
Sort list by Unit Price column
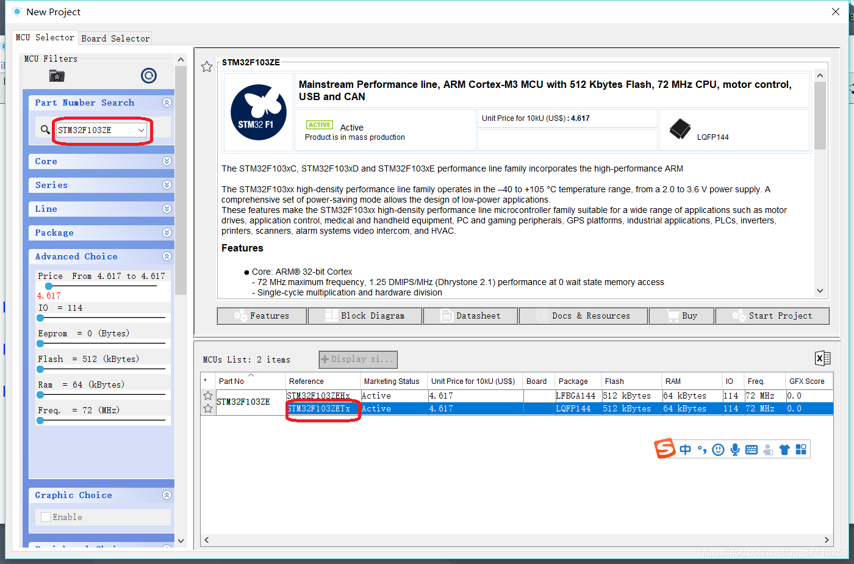476,381
